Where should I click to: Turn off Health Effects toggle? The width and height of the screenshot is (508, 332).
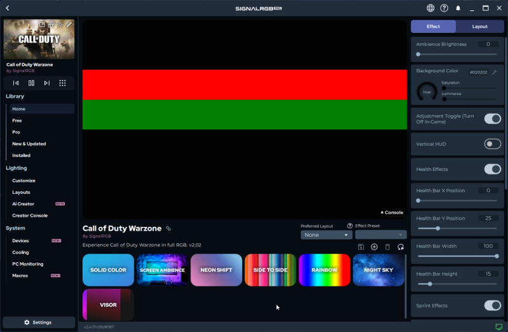[492, 169]
